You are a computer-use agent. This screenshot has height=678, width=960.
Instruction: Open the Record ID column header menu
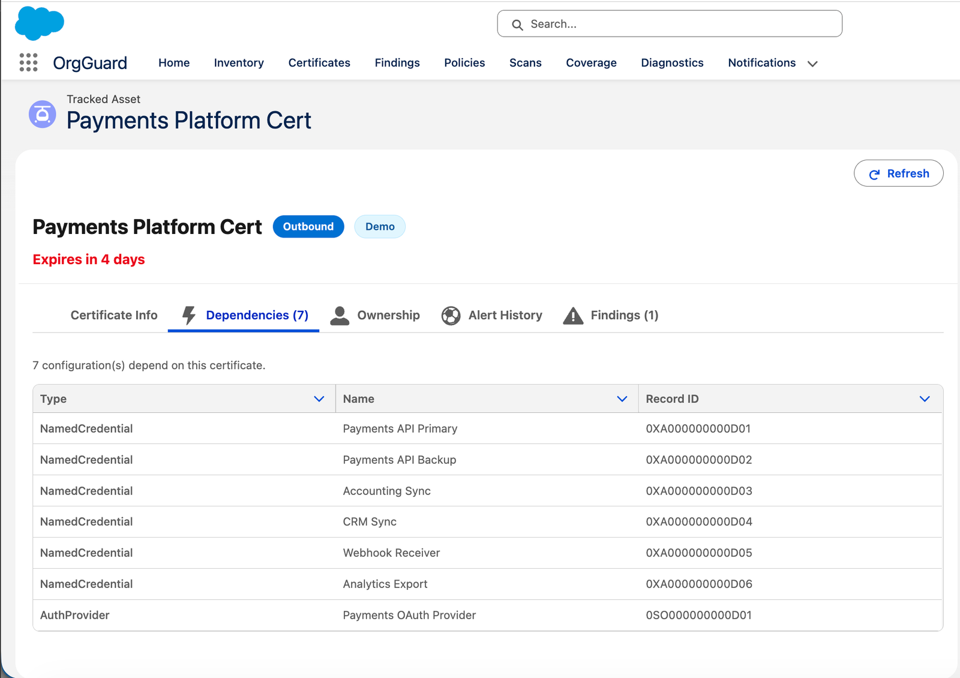coord(925,399)
